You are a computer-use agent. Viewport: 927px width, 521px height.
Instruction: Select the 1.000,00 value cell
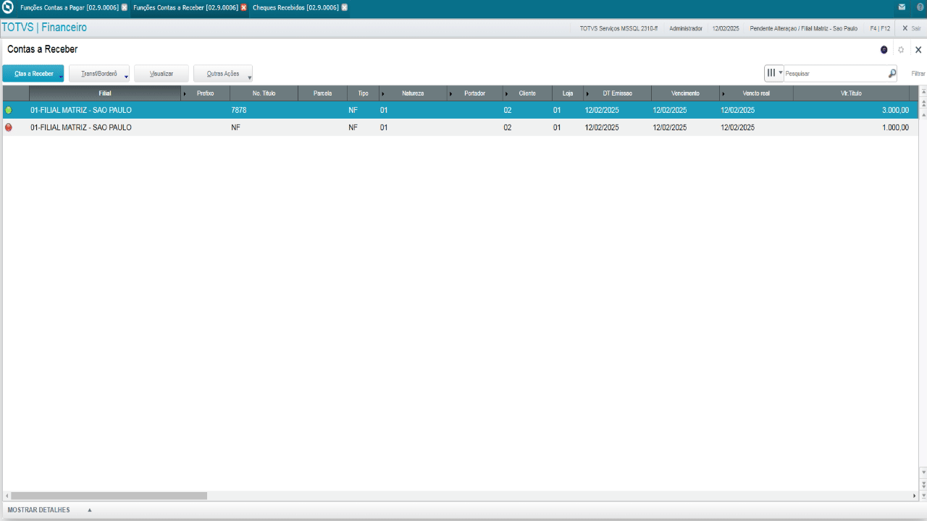click(851, 127)
